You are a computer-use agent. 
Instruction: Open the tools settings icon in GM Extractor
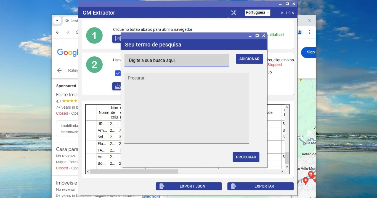click(x=234, y=13)
